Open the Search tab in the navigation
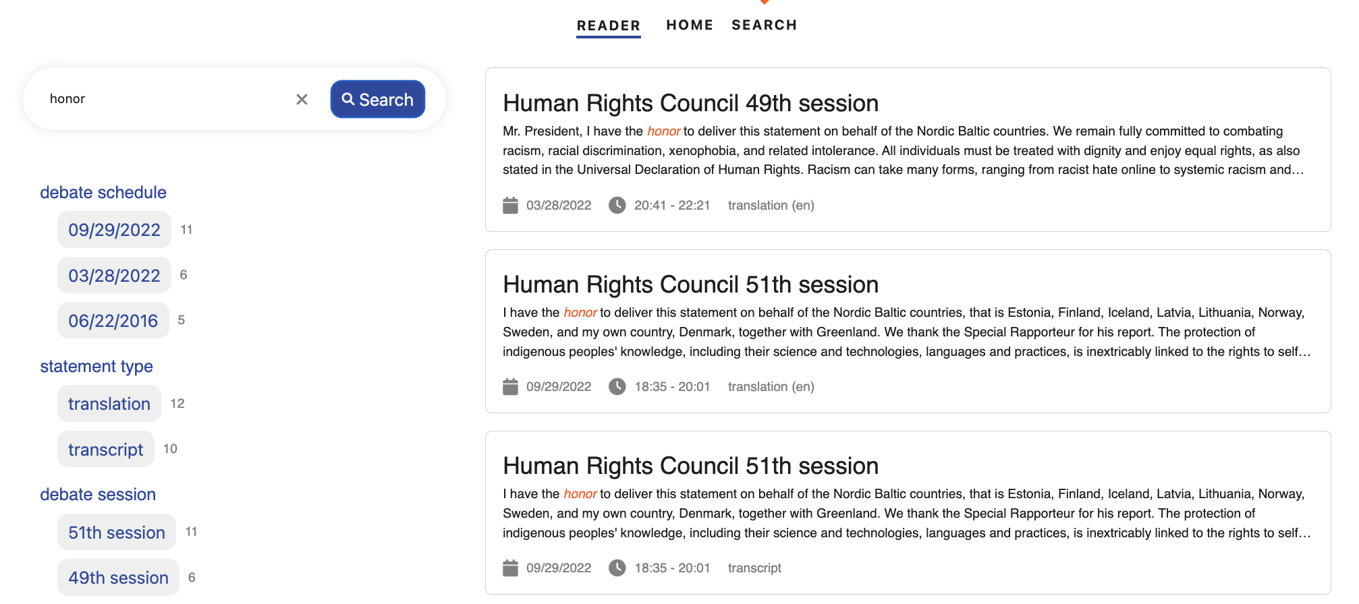1359x604 pixels. tap(764, 26)
